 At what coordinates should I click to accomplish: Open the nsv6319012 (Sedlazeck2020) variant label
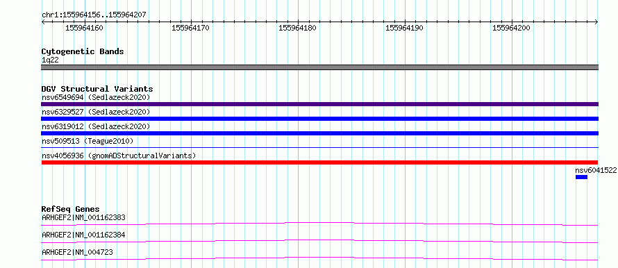click(x=96, y=126)
